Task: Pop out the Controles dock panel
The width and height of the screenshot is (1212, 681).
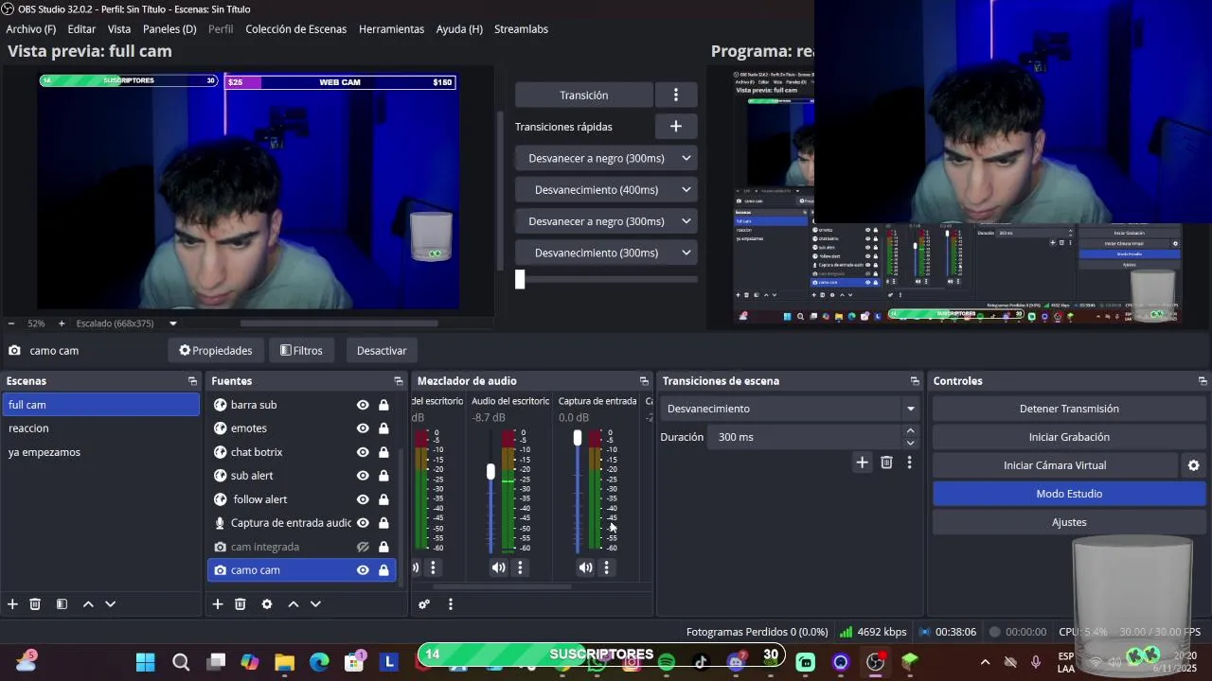Action: click(1203, 381)
